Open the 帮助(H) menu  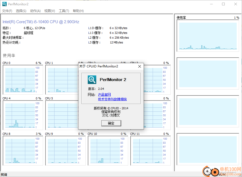click(x=78, y=11)
